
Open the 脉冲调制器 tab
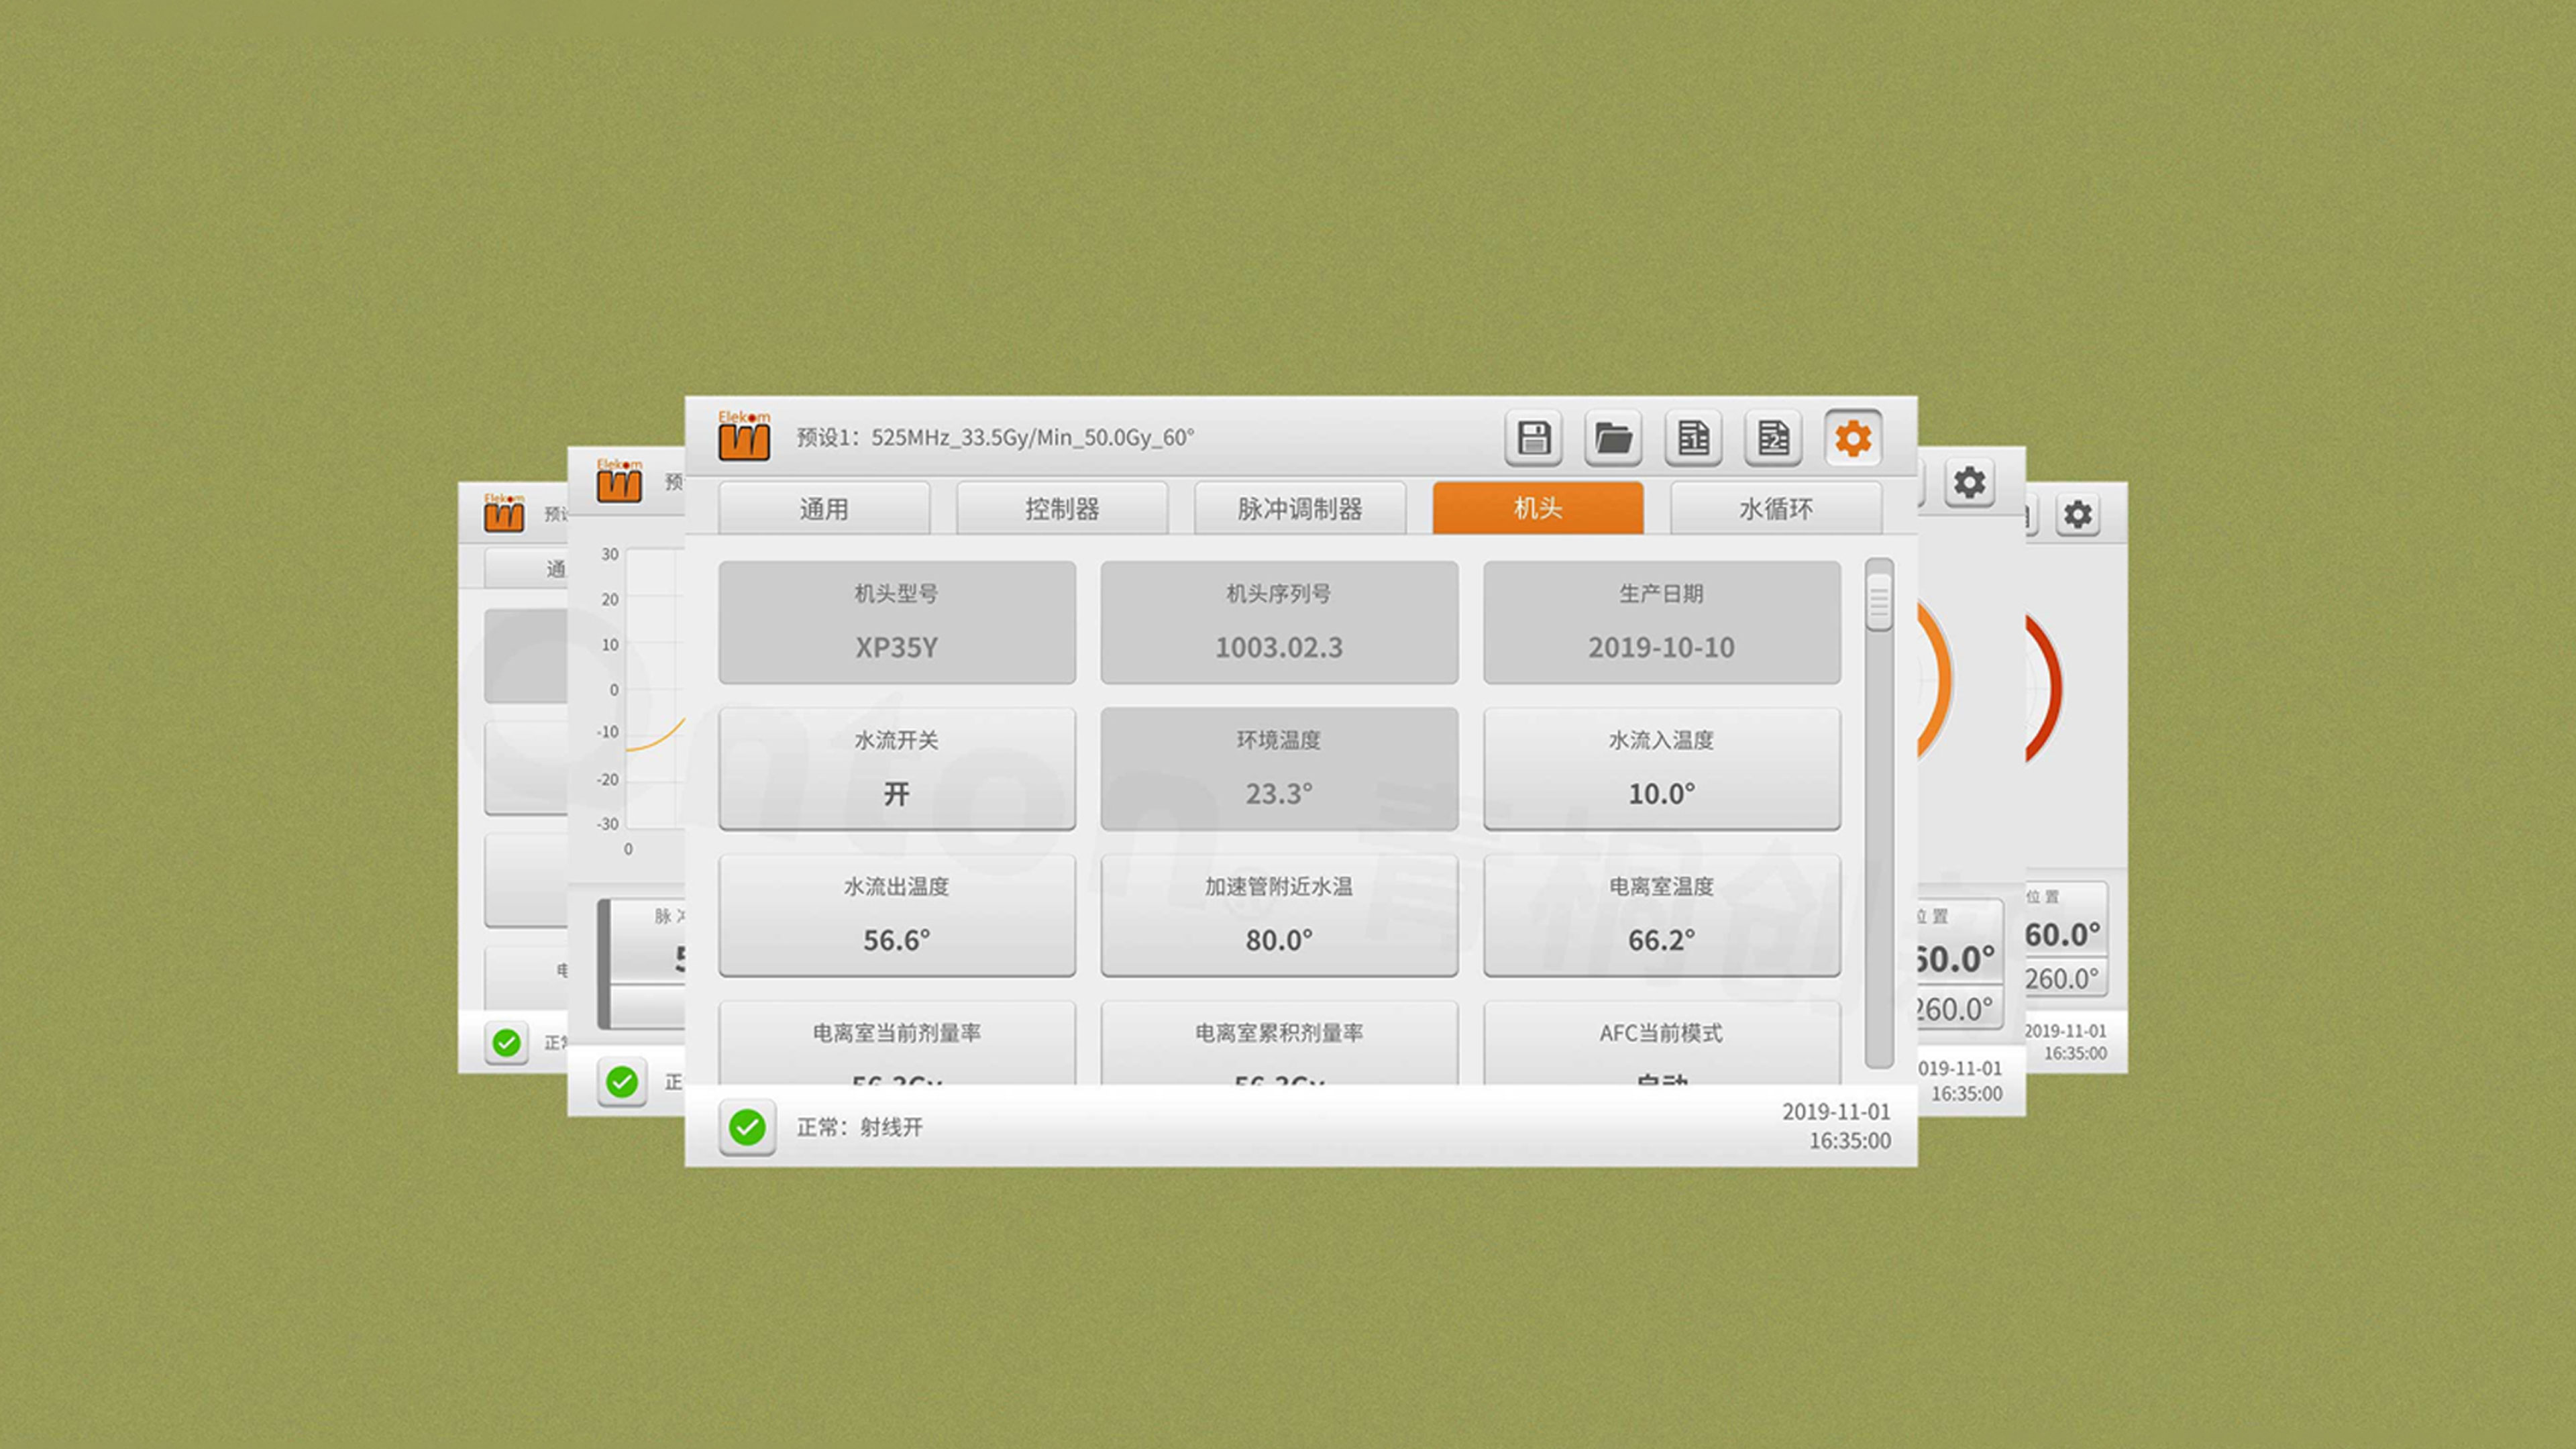coord(1300,508)
